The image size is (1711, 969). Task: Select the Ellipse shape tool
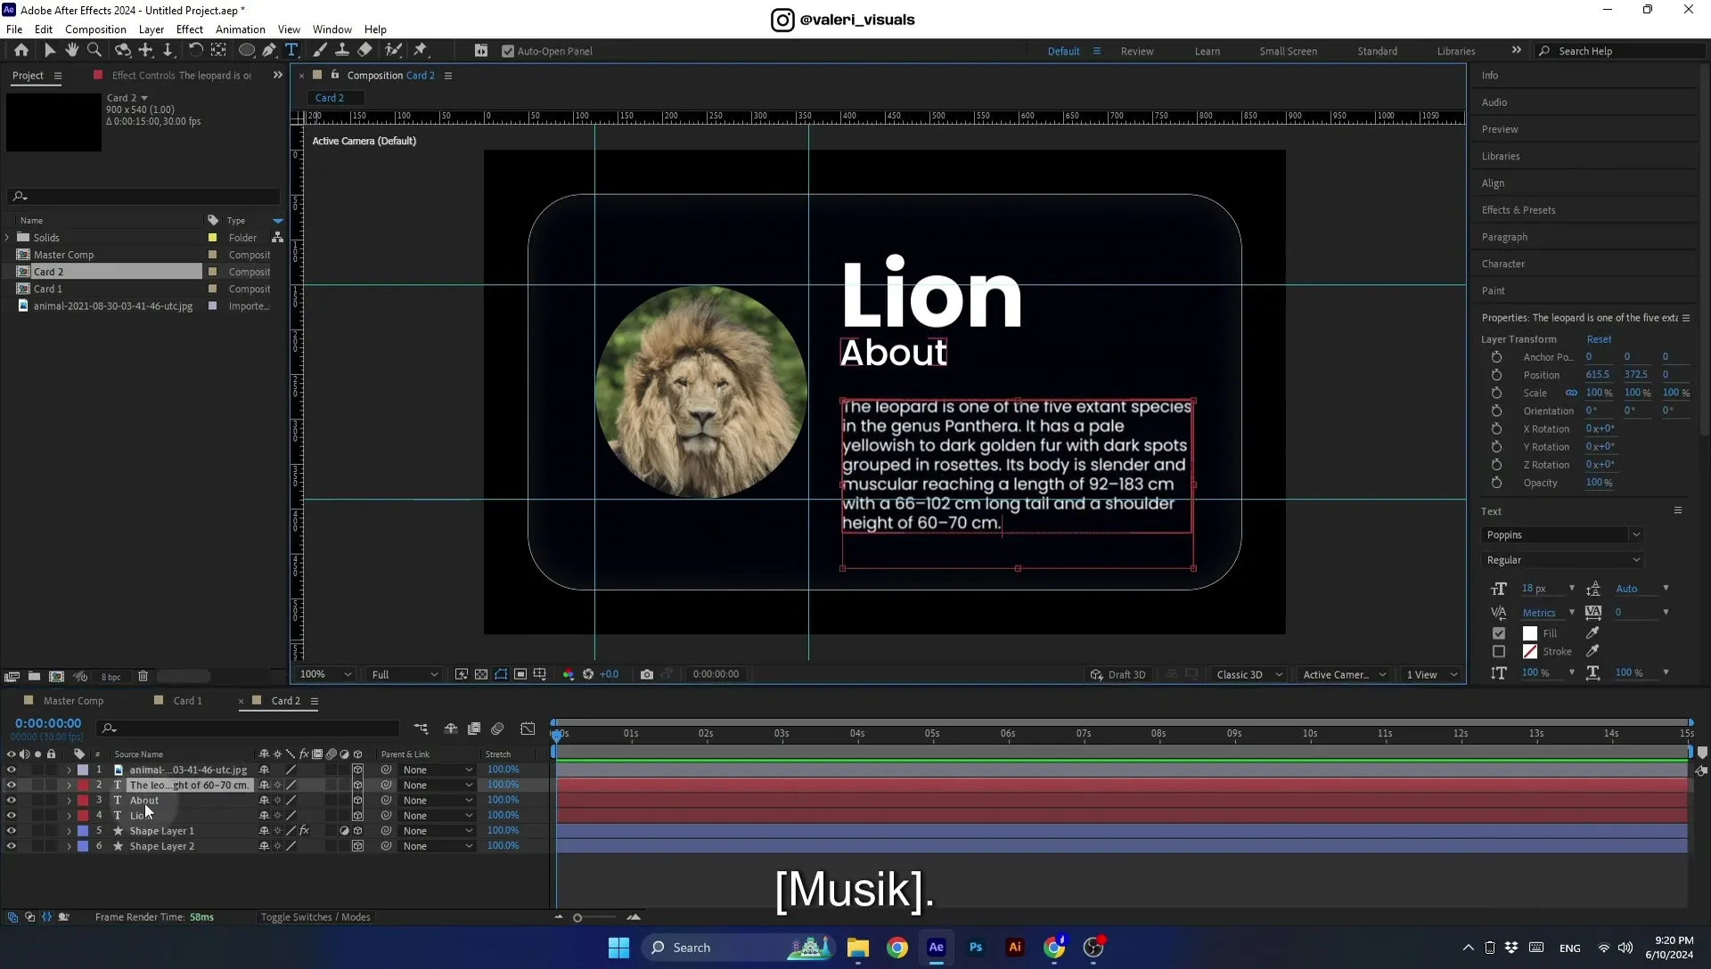pyautogui.click(x=247, y=51)
